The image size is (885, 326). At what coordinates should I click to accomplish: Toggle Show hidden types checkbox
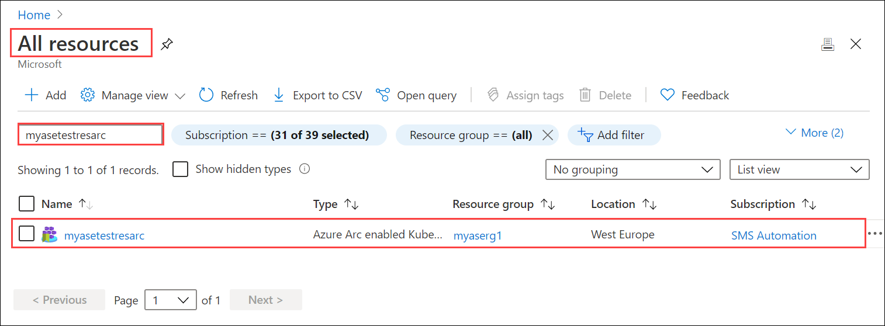181,169
